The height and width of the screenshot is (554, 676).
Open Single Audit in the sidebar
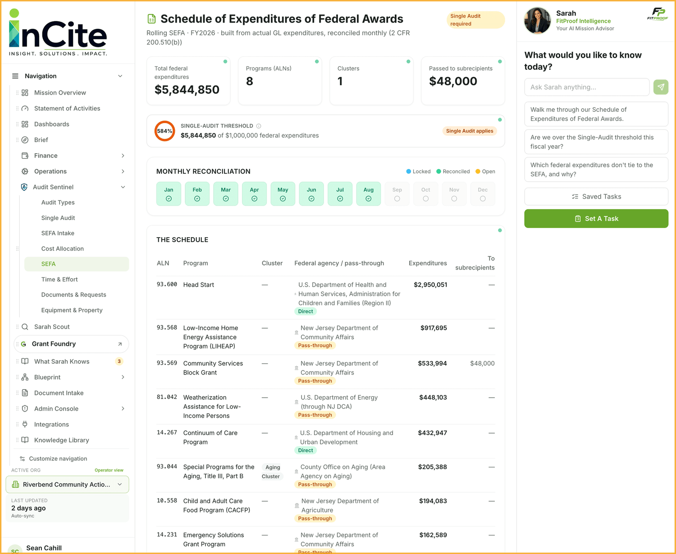click(x=58, y=218)
